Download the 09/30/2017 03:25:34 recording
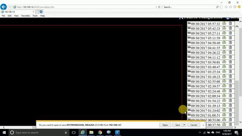The image size is (242, 136). click(x=224, y=71)
